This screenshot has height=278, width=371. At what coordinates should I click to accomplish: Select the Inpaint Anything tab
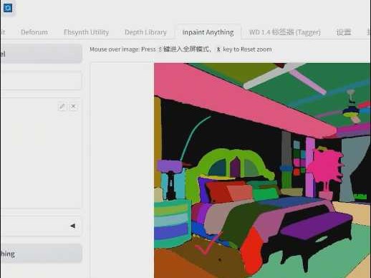[208, 32]
